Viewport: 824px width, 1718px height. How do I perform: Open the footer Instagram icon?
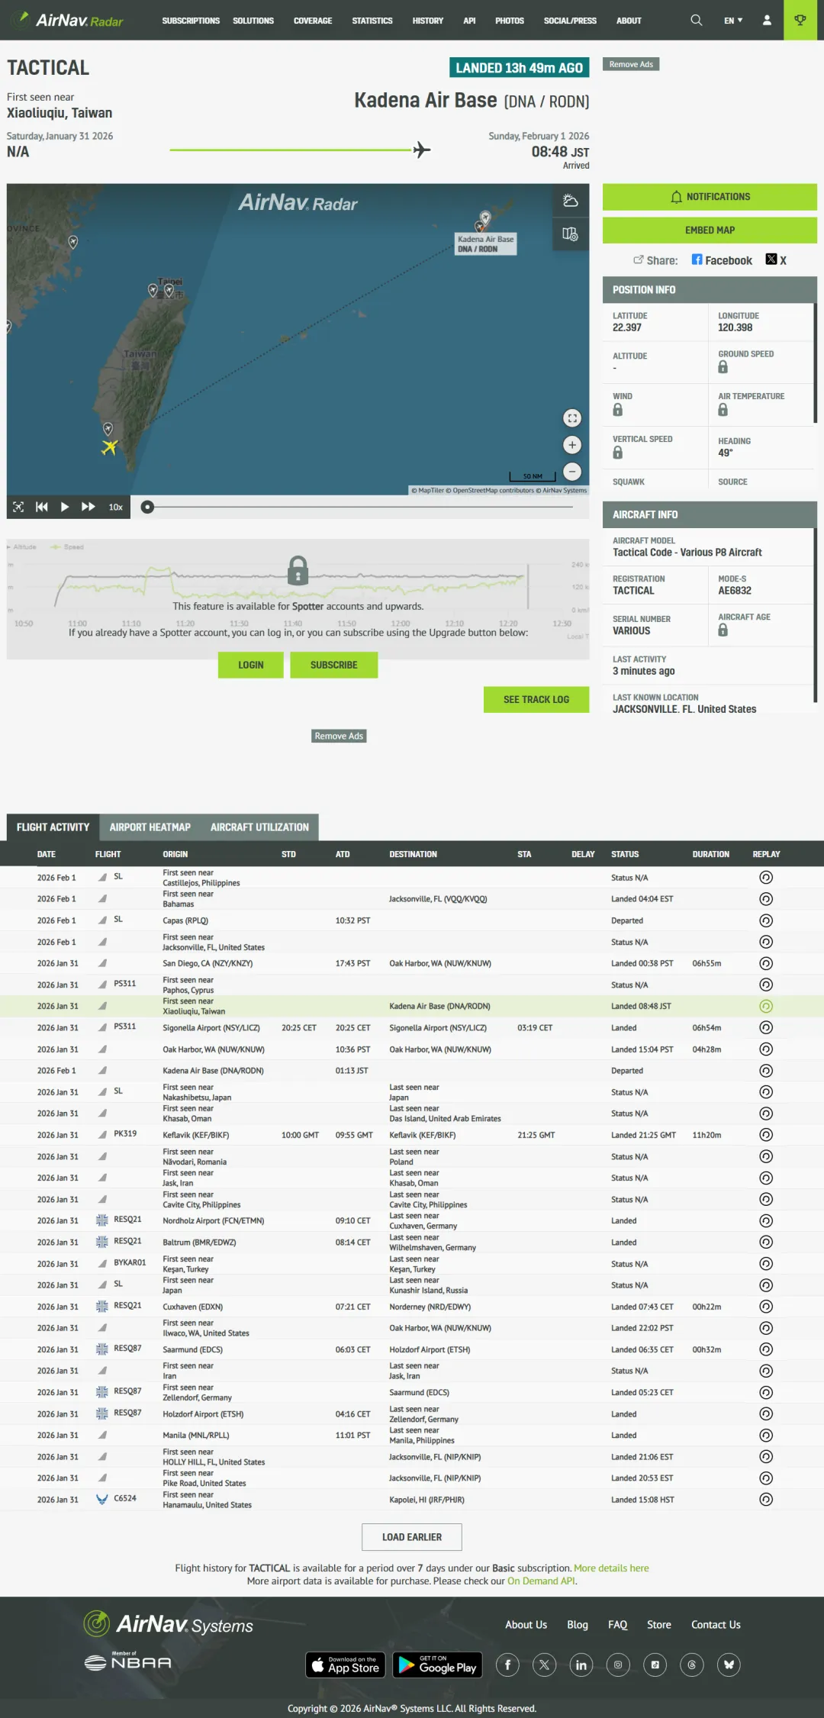618,1665
